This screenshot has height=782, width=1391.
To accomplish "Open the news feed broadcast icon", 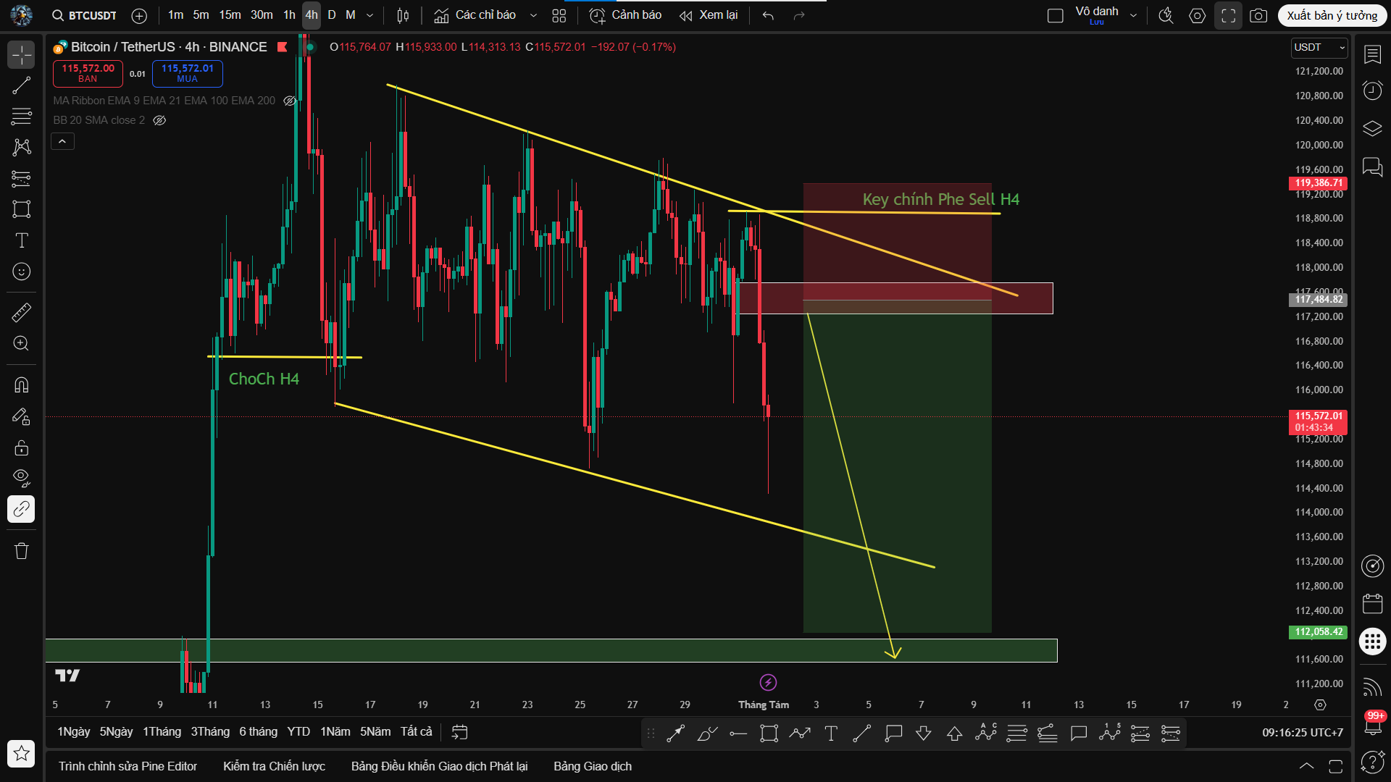I will (1373, 686).
